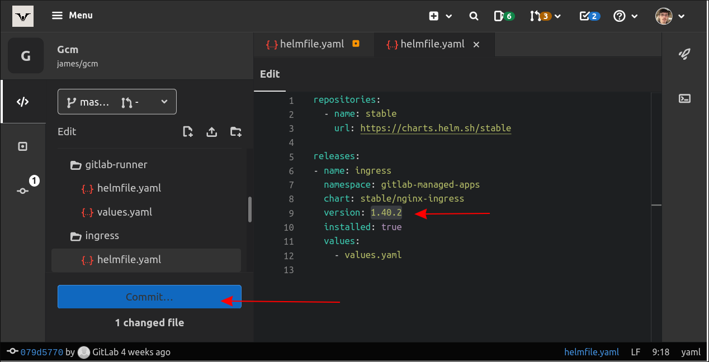Expand the new item plus dropdown
709x362 pixels.
(x=440, y=16)
